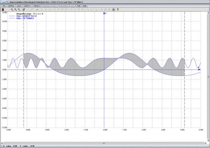Viewport: 210px width, 148px height.
Task: Click the third magnifier zoom icon
Action: (x=19, y=10)
